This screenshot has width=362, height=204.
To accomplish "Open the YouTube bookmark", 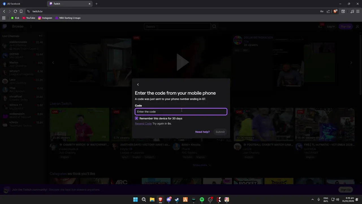I will coord(29,18).
